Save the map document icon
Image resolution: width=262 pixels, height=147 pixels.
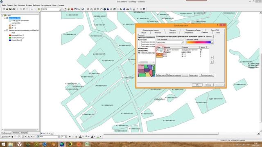(x=10, y=9)
